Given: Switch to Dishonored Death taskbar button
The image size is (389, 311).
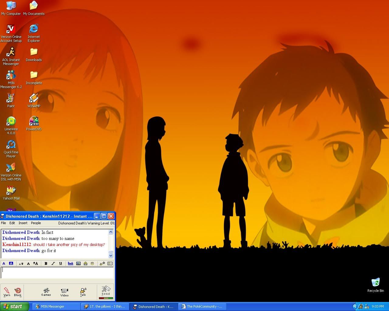Looking at the screenshot, I should click(154, 306).
